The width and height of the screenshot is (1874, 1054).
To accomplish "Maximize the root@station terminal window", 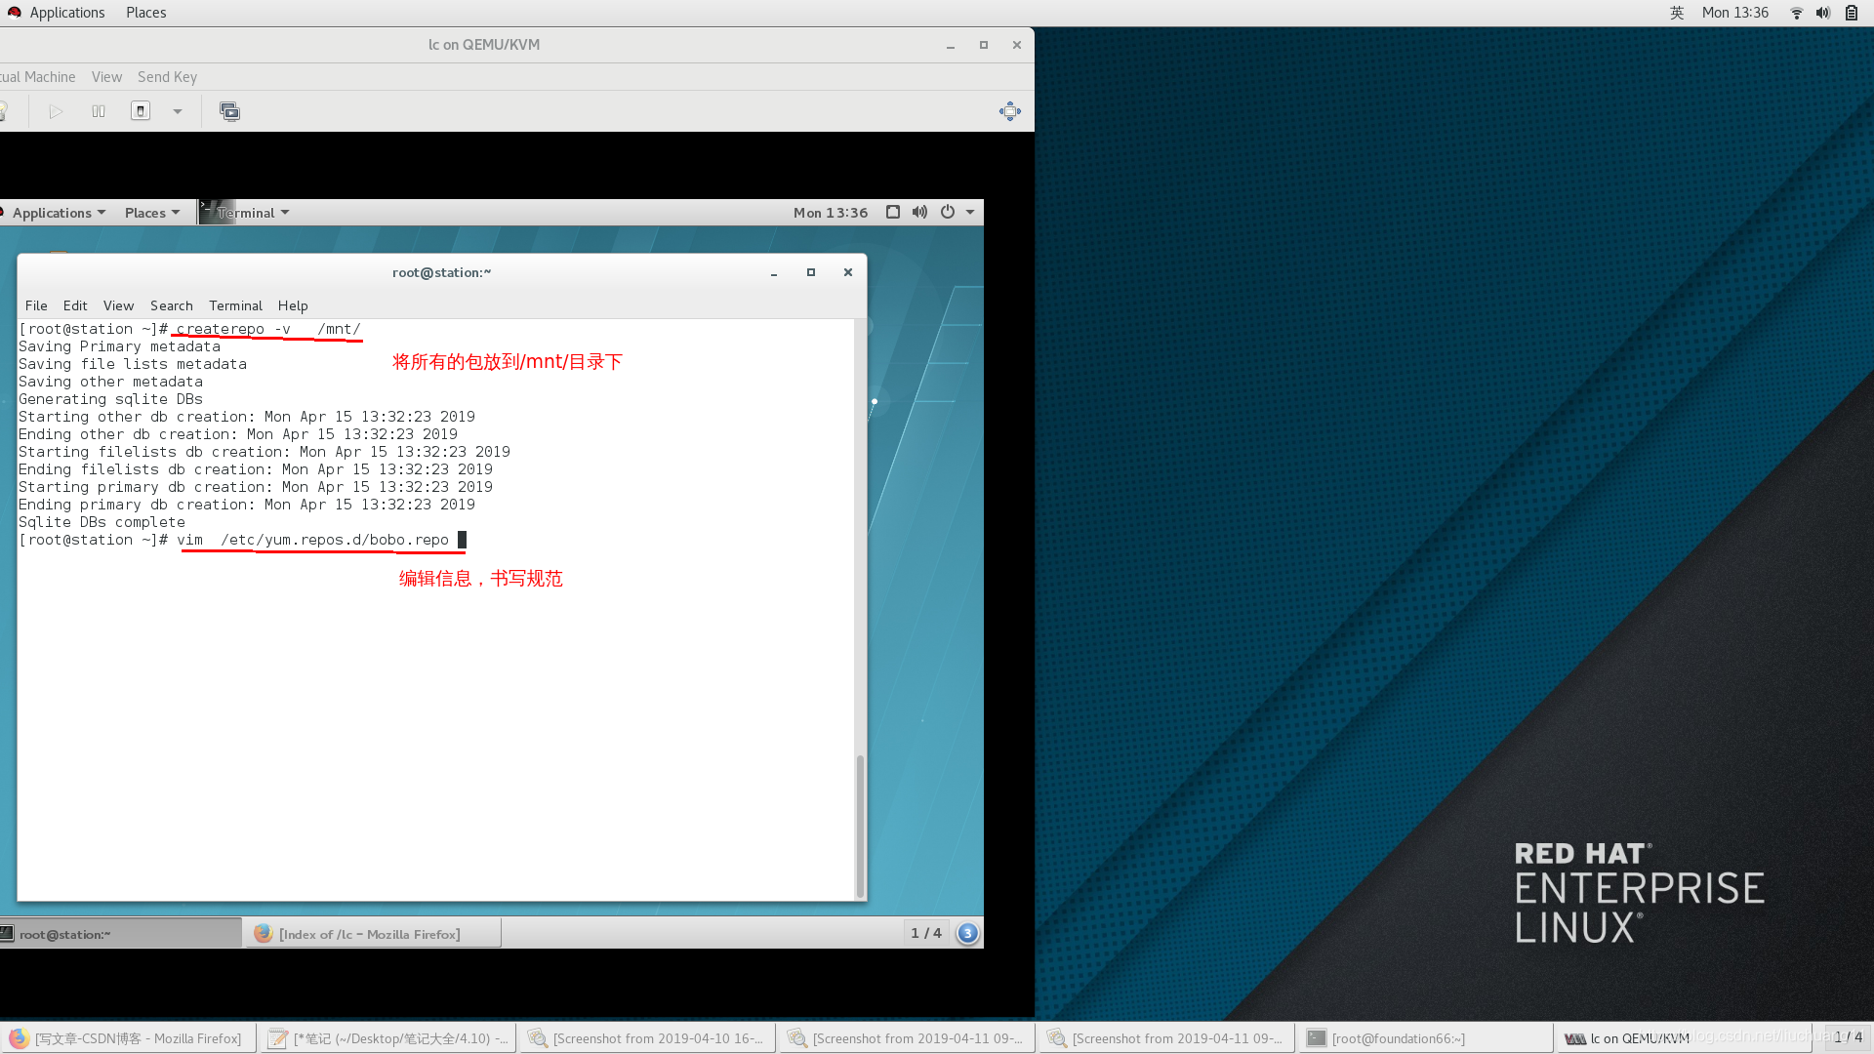I will 811,272.
